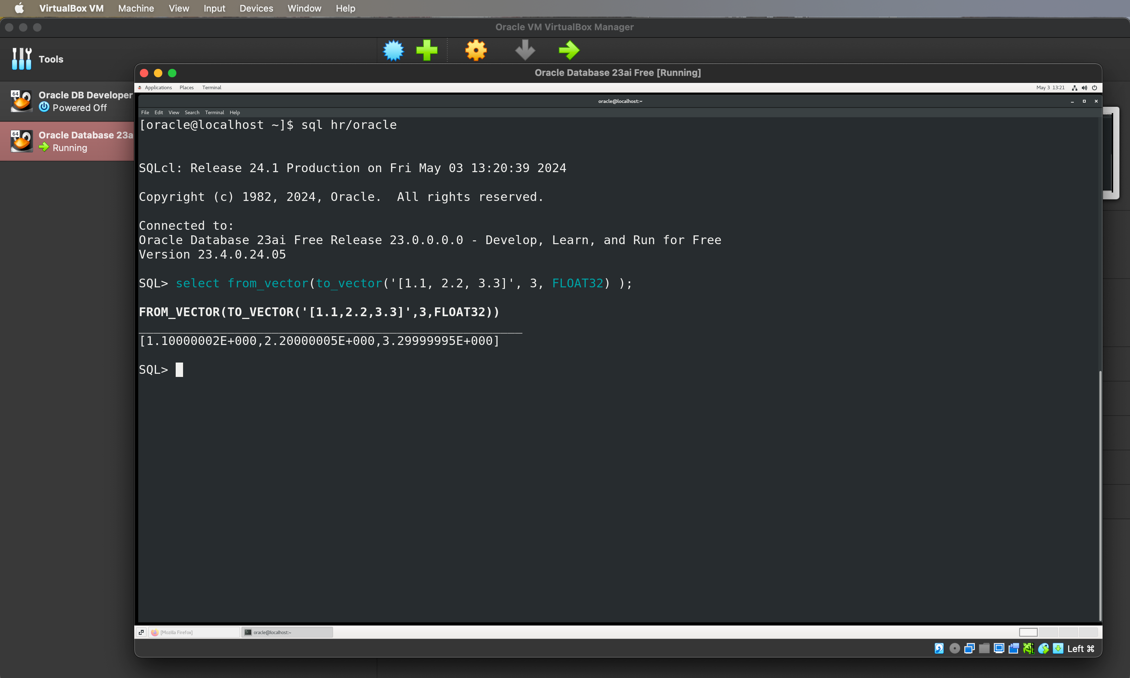Click the vector result output line
This screenshot has height=678, width=1130.
pos(319,341)
